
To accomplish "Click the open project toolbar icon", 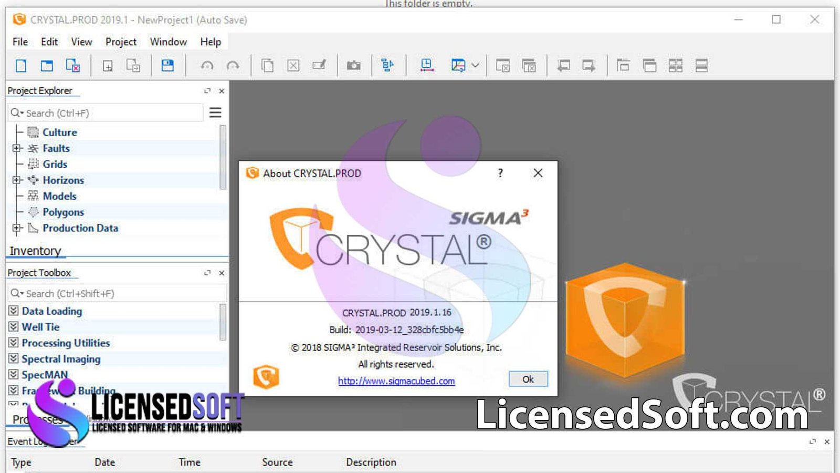I will point(47,66).
